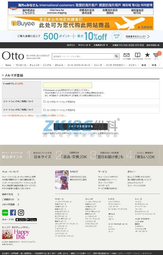The width and height of the screenshot is (163, 255).
Task: Open the LINE icon in footer
Action: 5,213
